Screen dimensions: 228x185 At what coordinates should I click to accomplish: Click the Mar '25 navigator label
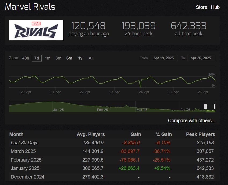click(x=142, y=110)
